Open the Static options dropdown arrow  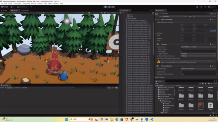click(x=215, y=14)
